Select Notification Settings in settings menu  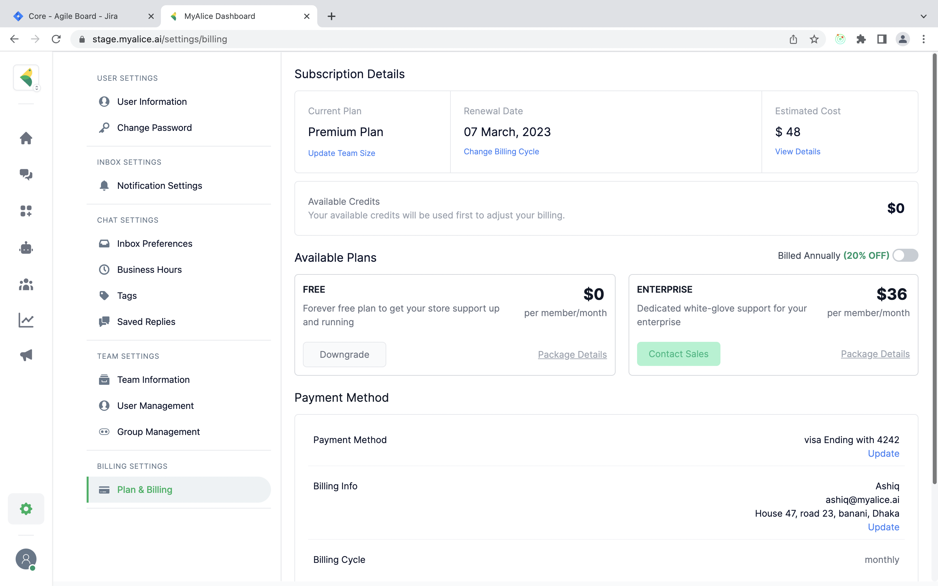pyautogui.click(x=159, y=186)
